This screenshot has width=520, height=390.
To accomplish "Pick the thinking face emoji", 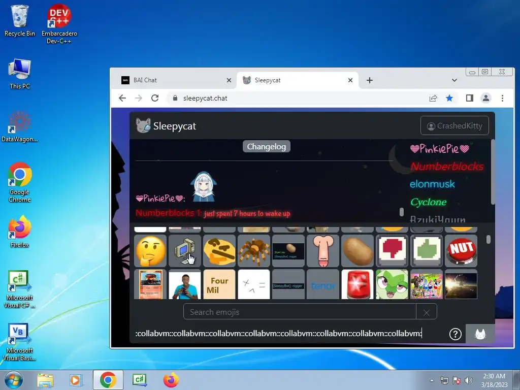I will 150,251.
